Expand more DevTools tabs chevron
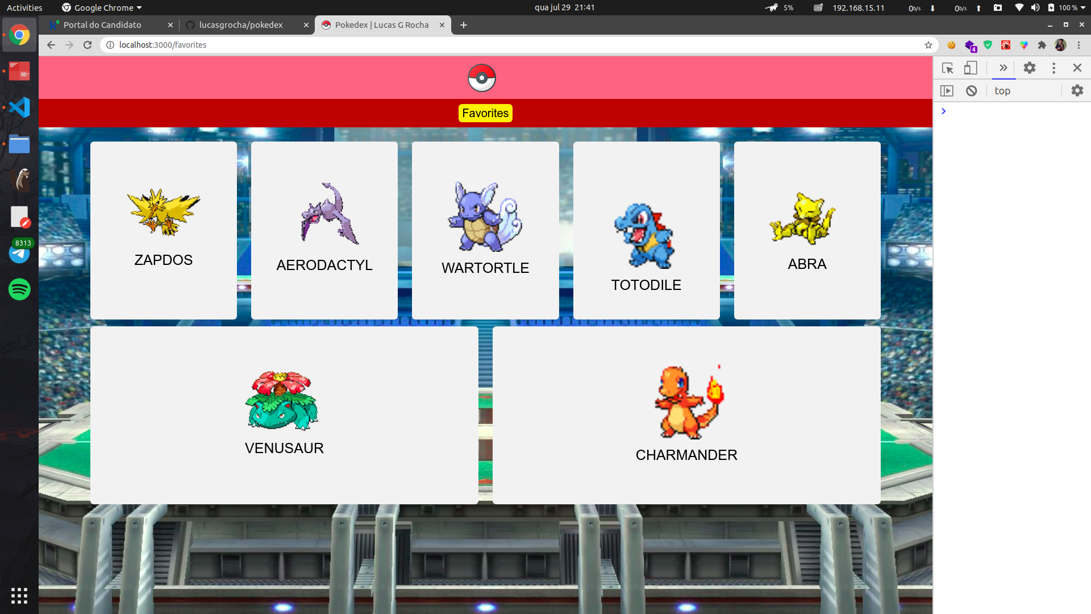The height and width of the screenshot is (614, 1091). pyautogui.click(x=1003, y=68)
